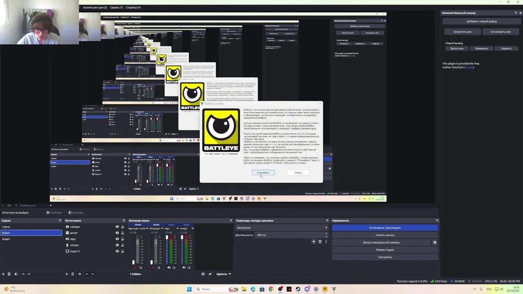Toggle visibility of экран 2 source

click(x=117, y=251)
